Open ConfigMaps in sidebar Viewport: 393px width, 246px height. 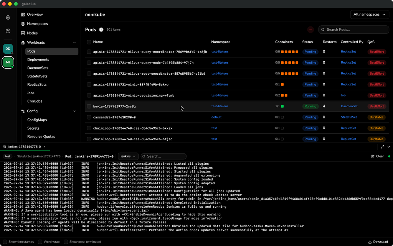(37, 120)
